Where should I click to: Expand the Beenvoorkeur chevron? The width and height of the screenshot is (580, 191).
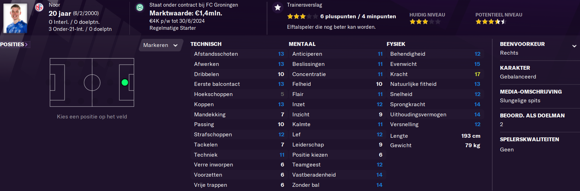pyautogui.click(x=574, y=46)
